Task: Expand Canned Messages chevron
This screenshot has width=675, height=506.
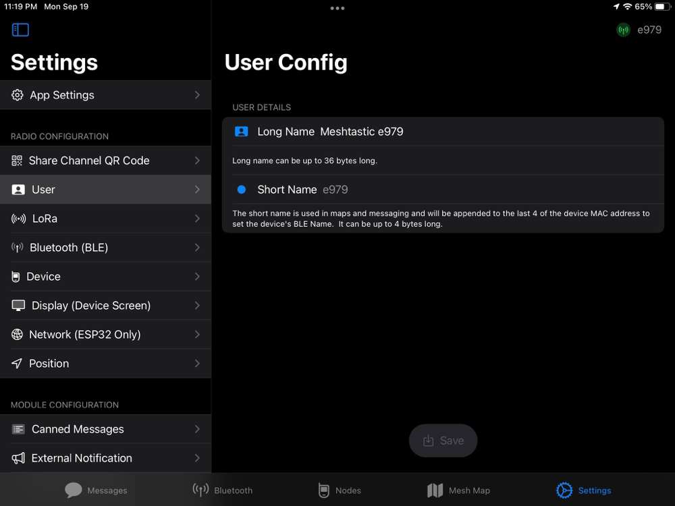Action: 197,429
